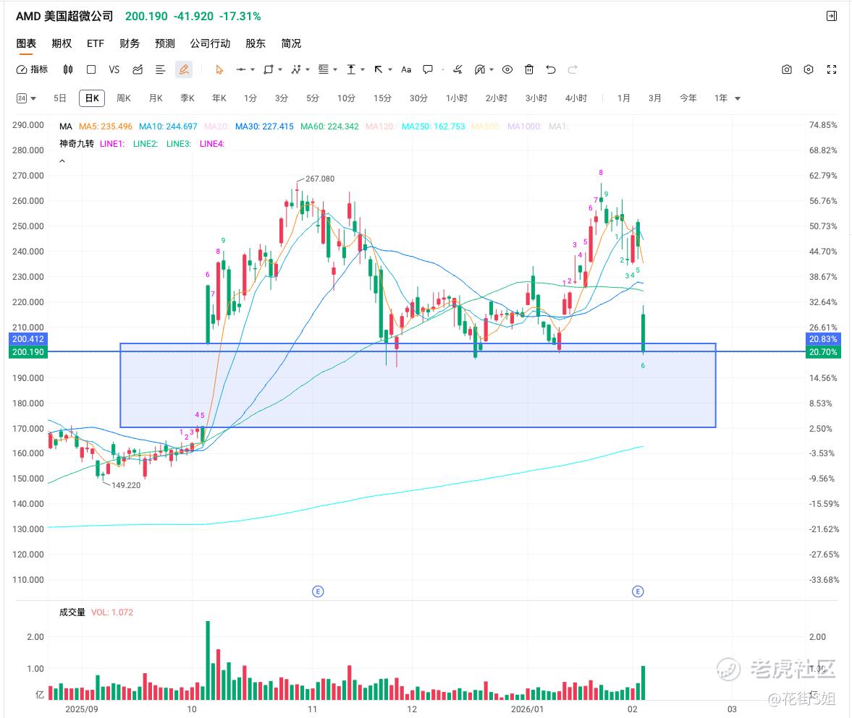Expand polyline tool dropdown arrow
This screenshot has height=718, width=852.
pyautogui.click(x=308, y=69)
